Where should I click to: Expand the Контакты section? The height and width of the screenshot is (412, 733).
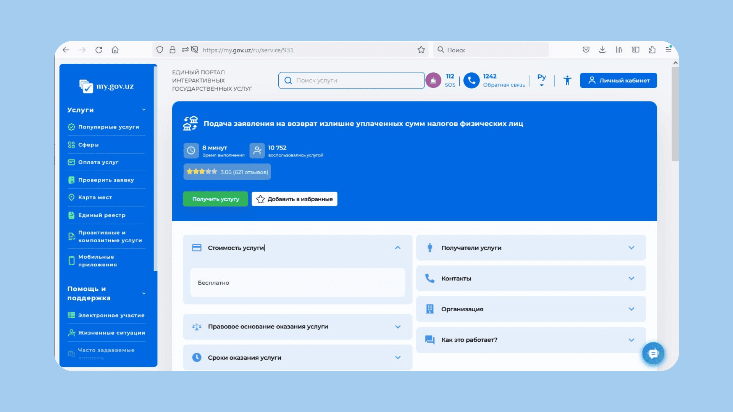[631, 278]
